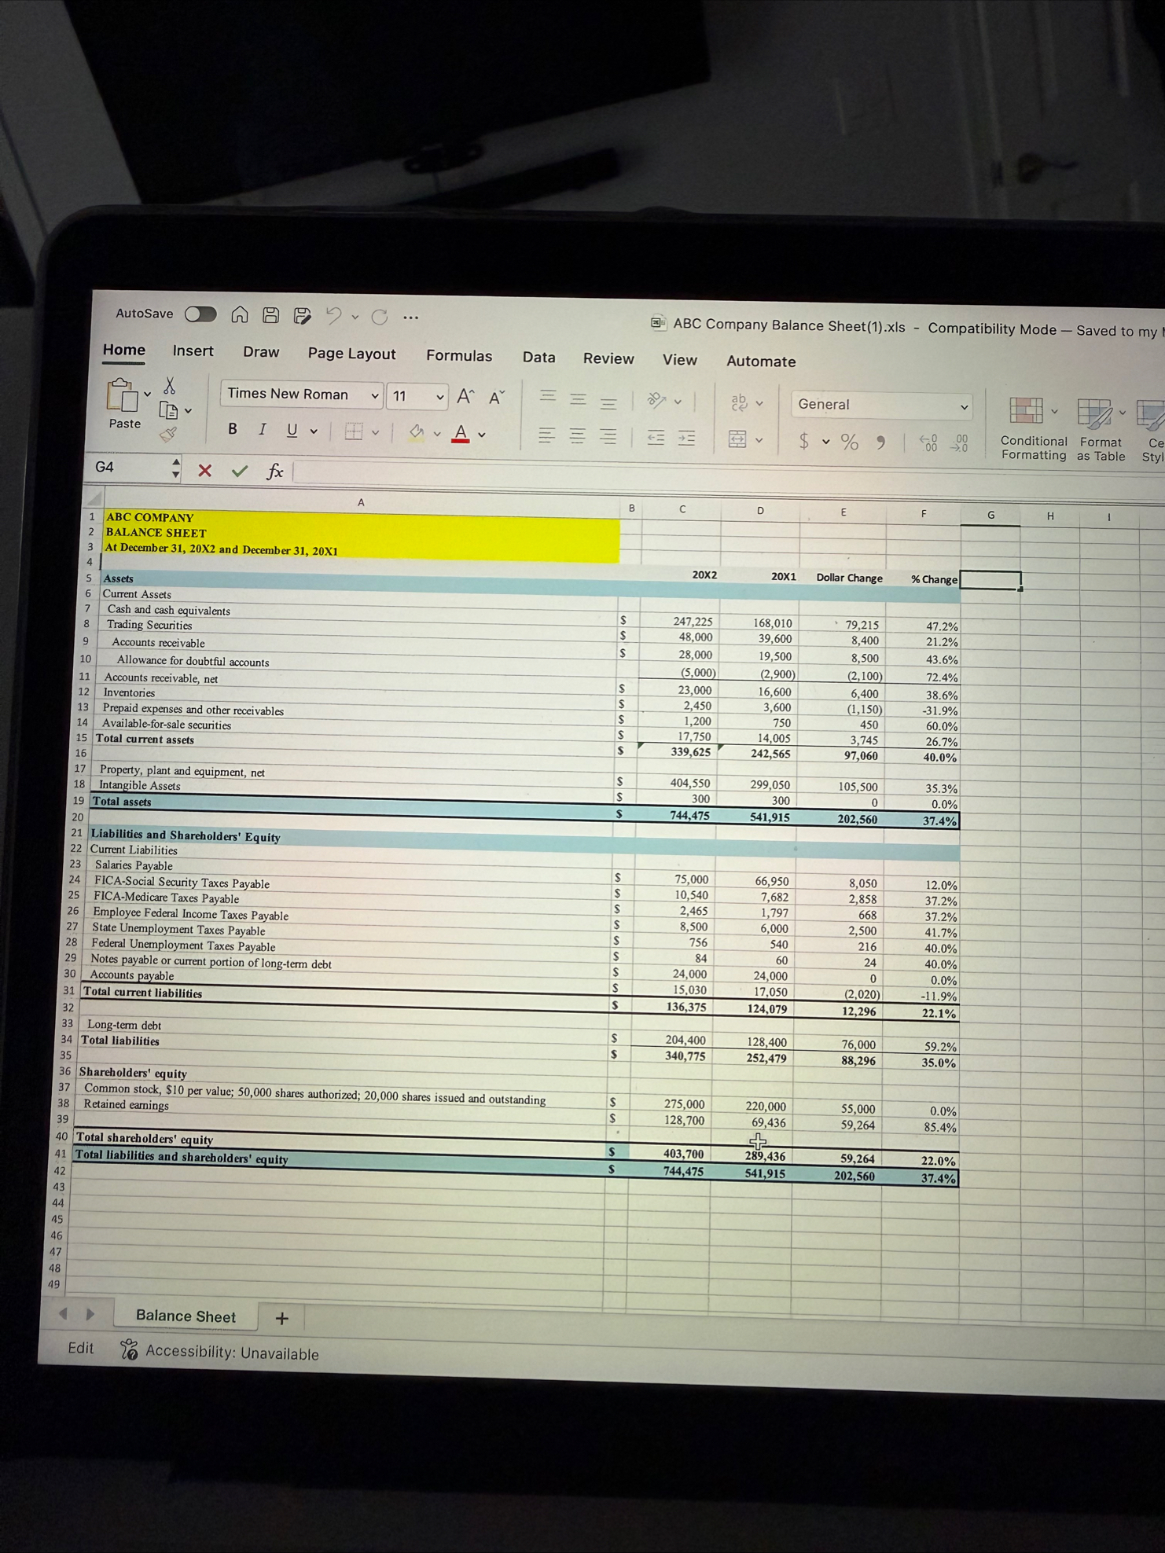Click the Cut scissors icon
The height and width of the screenshot is (1553, 1165).
coord(169,385)
